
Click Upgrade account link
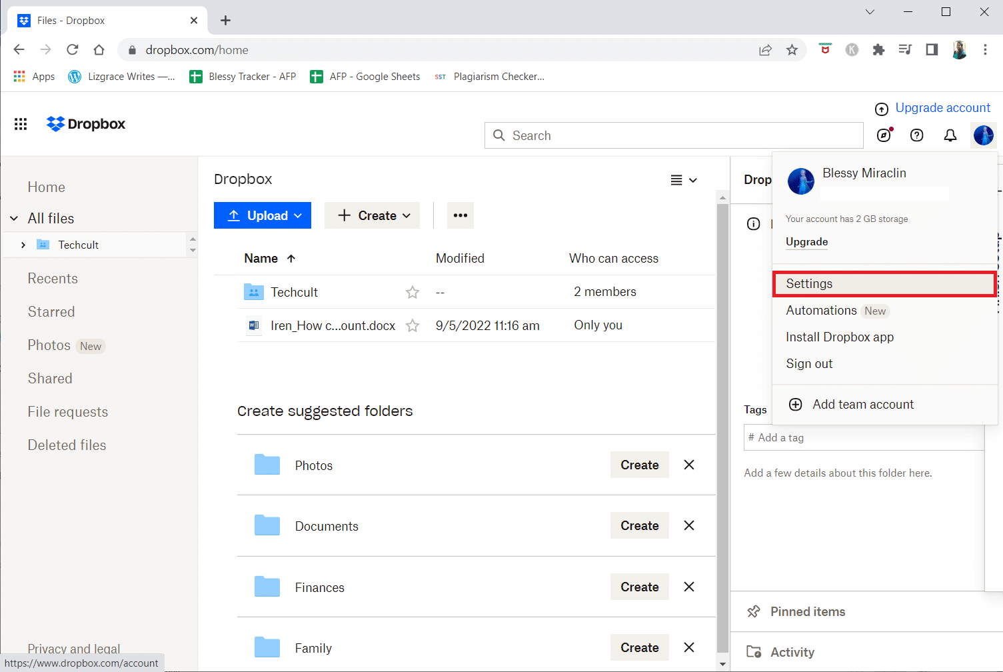942,108
